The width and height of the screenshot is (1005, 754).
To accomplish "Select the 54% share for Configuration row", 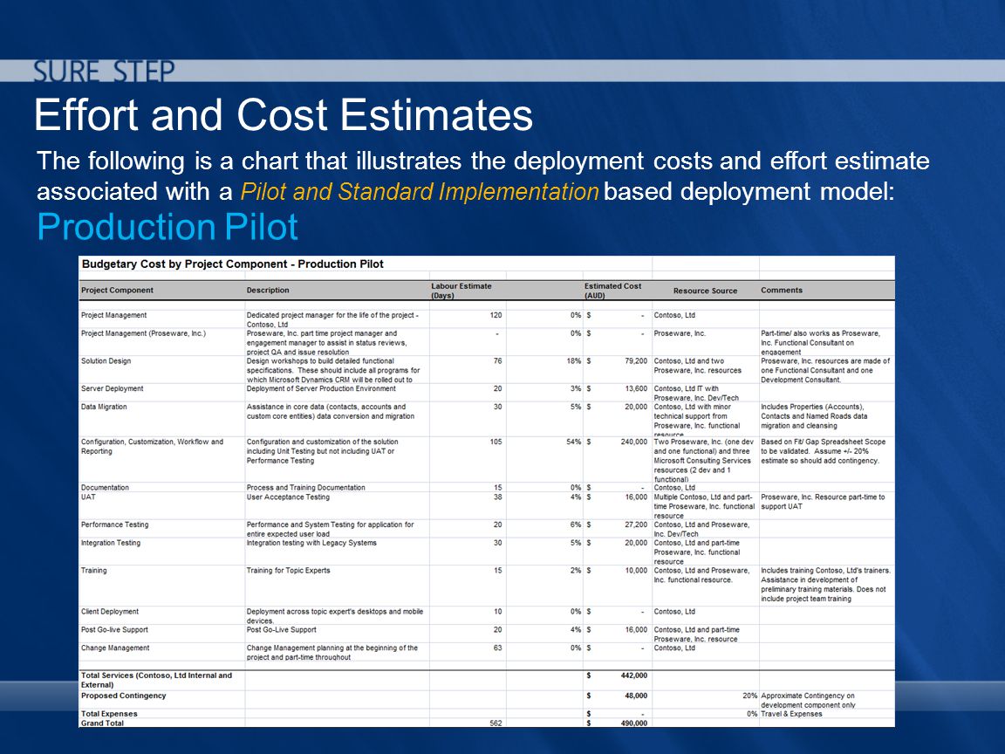I will [574, 442].
